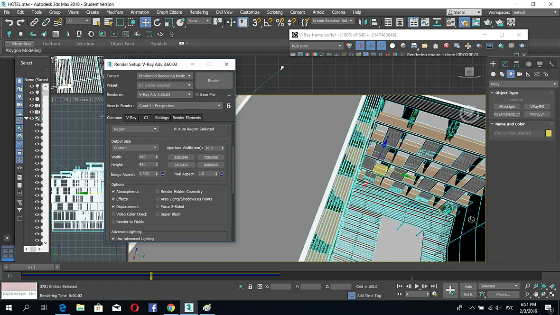Screen dimensions: 560x315
Task: Open the View to Render dropdown
Action: (179, 106)
